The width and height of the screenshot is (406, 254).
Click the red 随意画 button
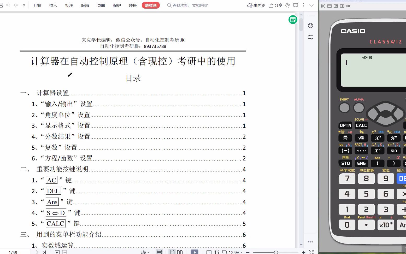151,5
